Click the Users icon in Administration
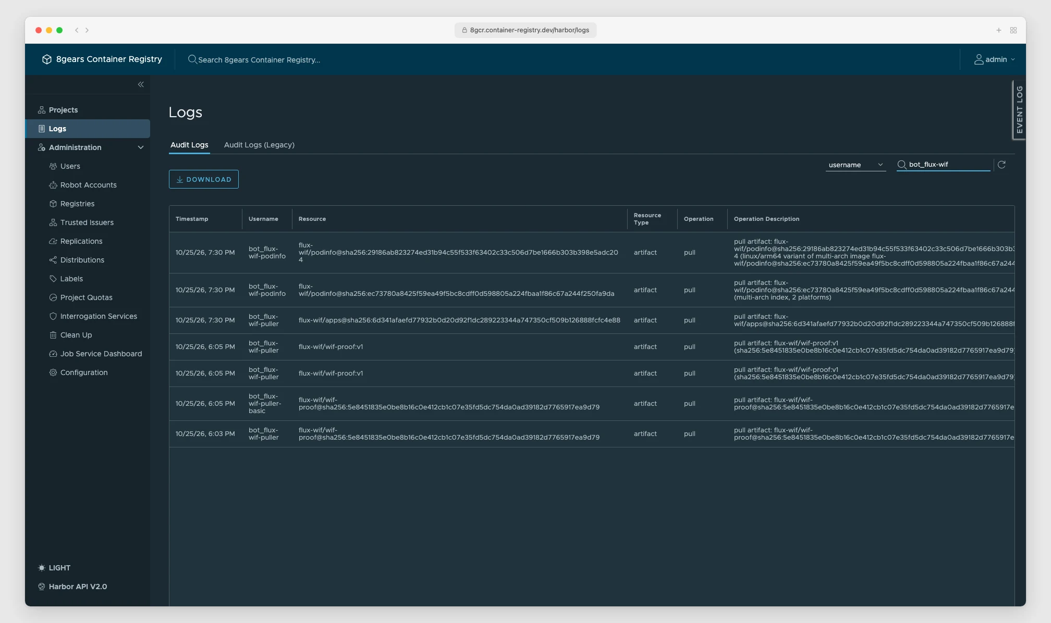 click(53, 166)
